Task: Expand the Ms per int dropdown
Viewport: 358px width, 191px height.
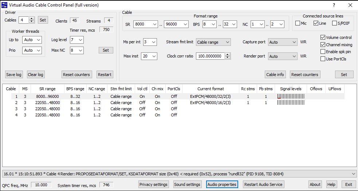Action: click(x=150, y=42)
